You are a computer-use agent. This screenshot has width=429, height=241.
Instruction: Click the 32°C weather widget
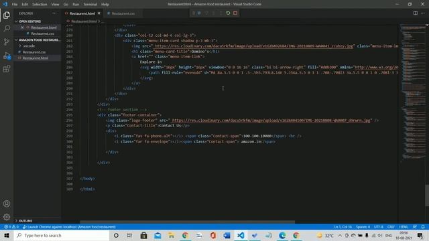coord(325,235)
